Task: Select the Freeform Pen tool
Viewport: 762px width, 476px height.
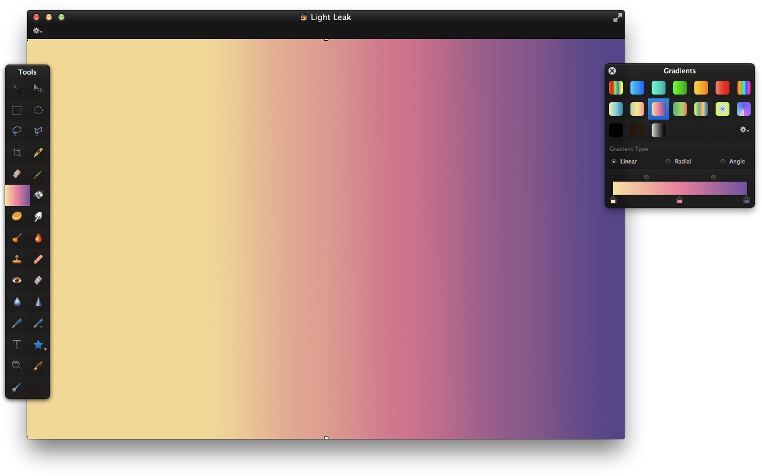Action: click(38, 323)
